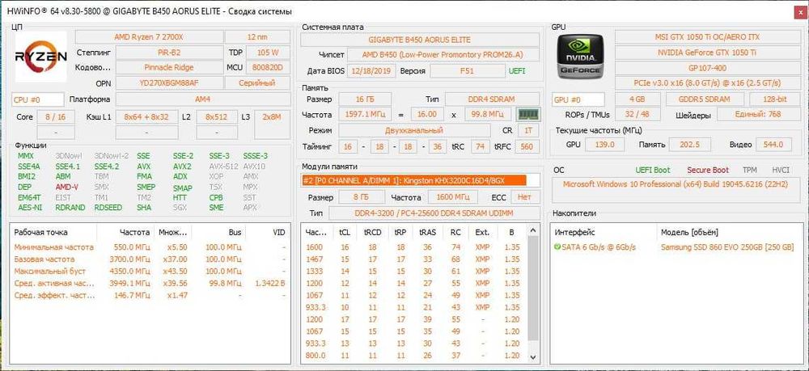
Task: Click the 800820D MCU field
Action: click(x=269, y=68)
